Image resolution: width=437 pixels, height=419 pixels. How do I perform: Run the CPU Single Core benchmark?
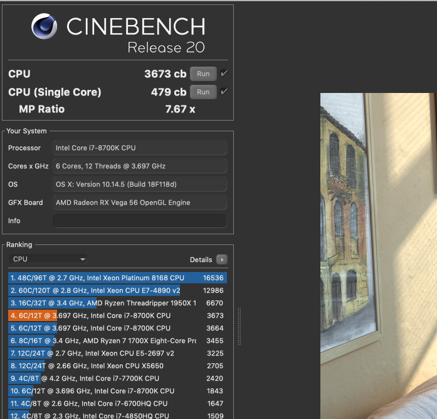point(203,92)
